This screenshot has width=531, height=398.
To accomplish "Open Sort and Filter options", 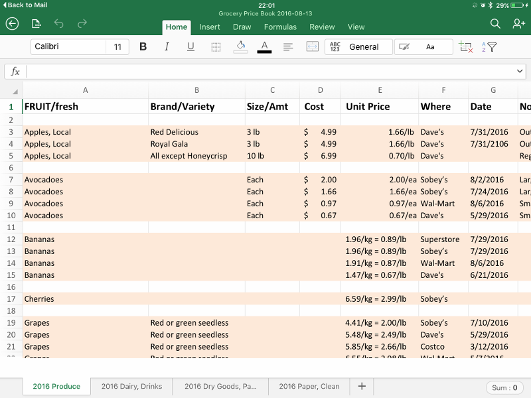I will click(489, 47).
